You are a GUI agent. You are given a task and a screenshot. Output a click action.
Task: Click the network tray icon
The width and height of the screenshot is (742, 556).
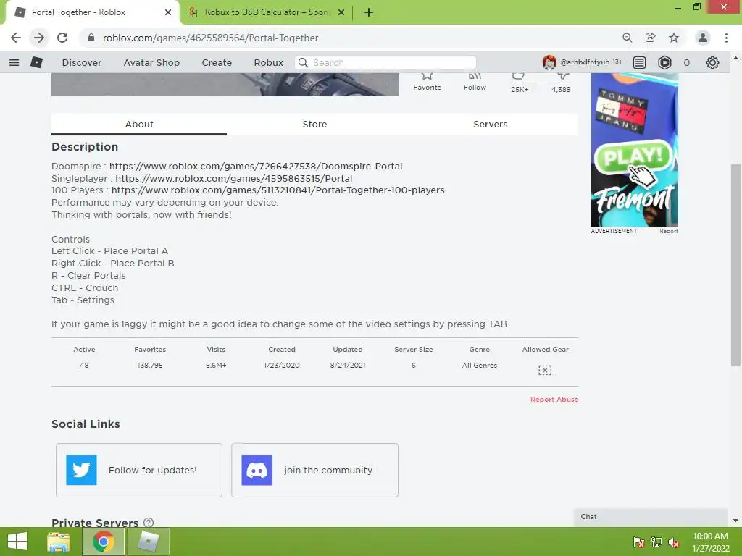click(x=656, y=542)
